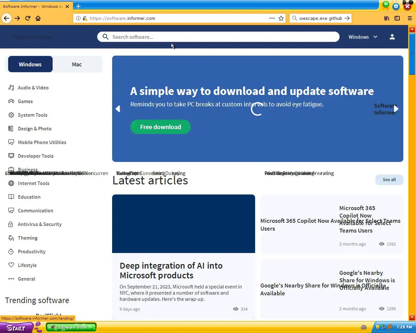Open the Internet Tools category
This screenshot has width=416, height=333.
click(x=29, y=183)
